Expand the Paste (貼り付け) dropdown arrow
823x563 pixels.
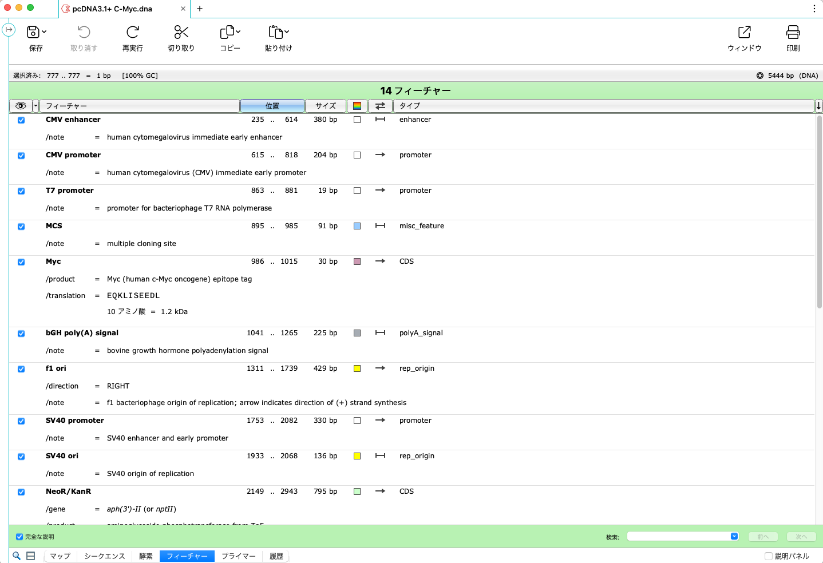click(x=287, y=32)
